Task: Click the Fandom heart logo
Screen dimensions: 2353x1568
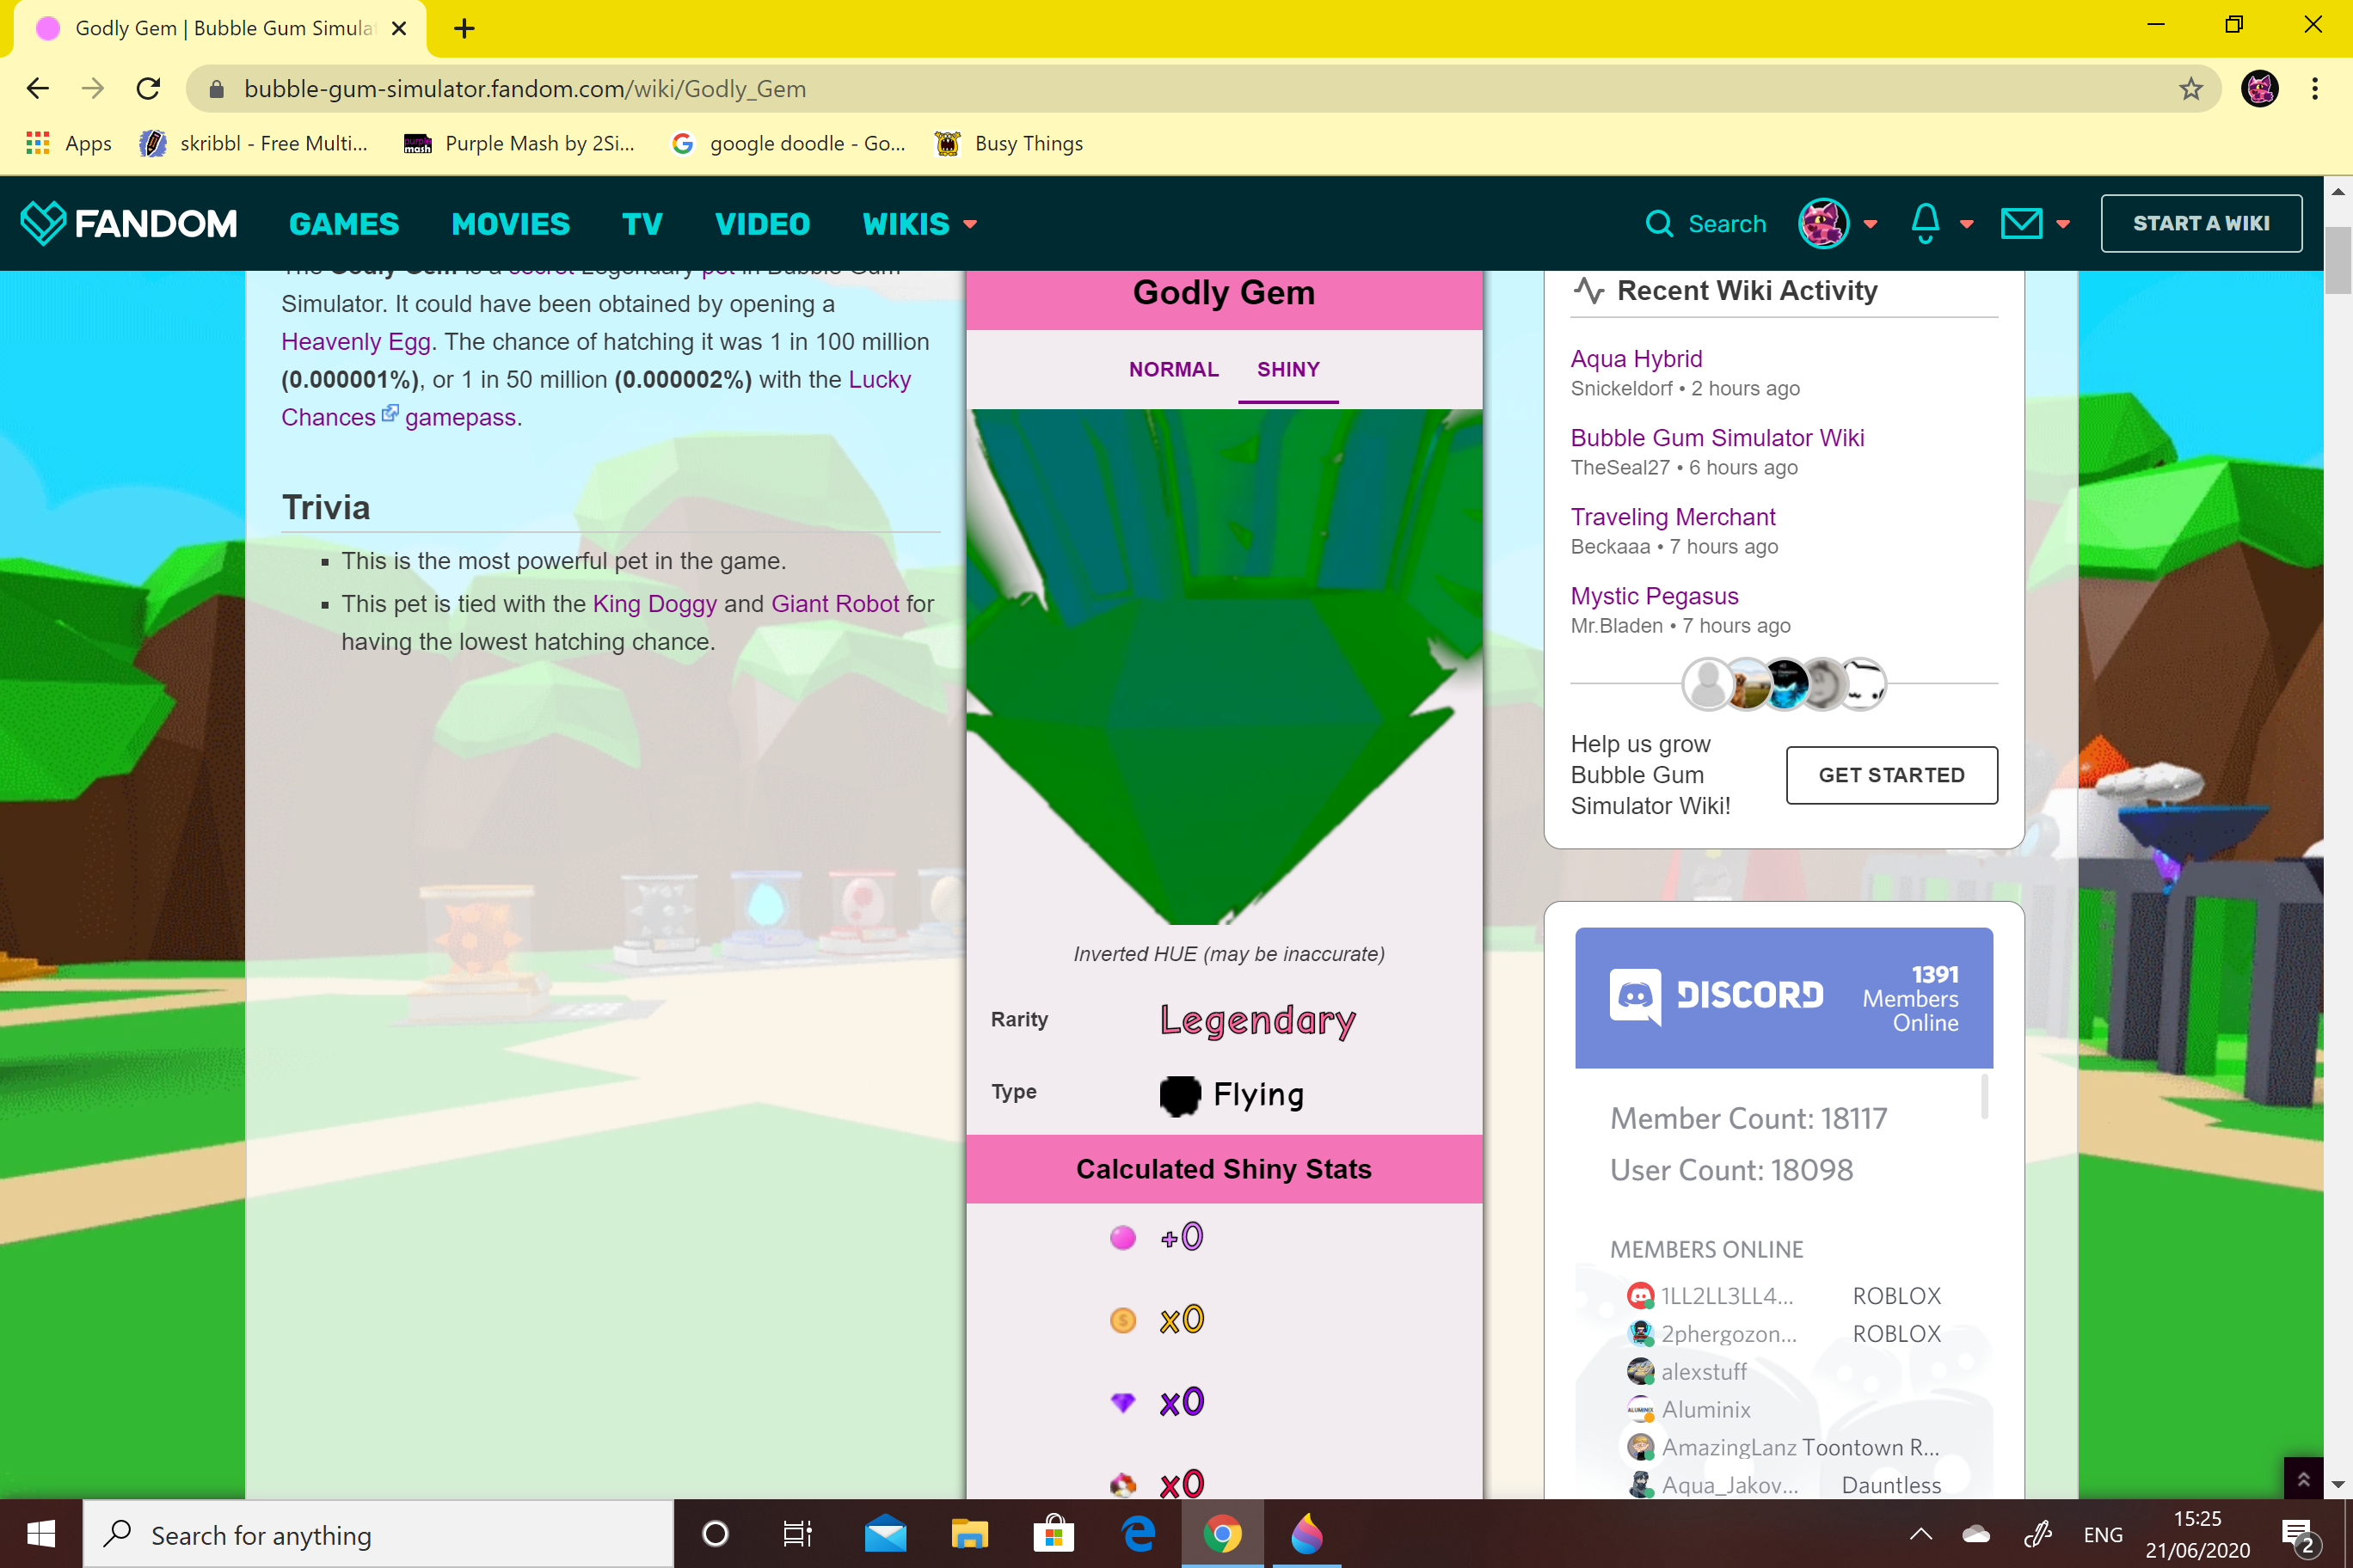Action: coord(43,223)
